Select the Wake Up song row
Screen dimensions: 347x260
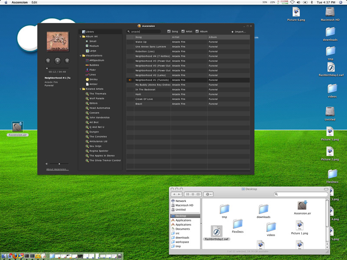[188, 42]
